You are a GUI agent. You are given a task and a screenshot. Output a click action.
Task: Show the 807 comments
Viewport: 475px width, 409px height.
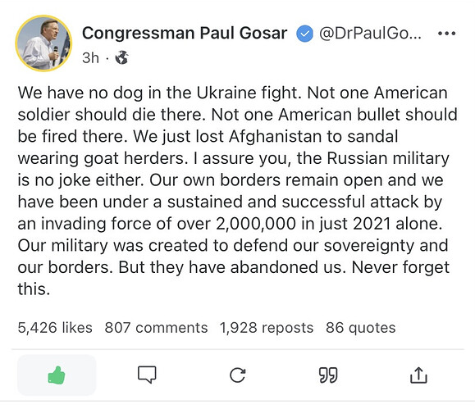[x=157, y=328]
